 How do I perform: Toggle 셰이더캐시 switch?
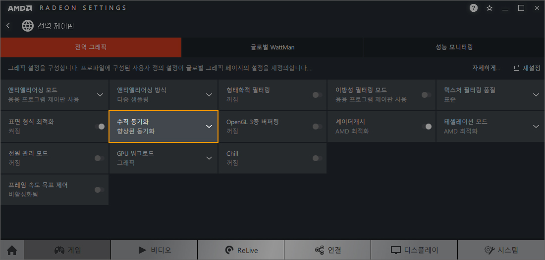[427, 127]
